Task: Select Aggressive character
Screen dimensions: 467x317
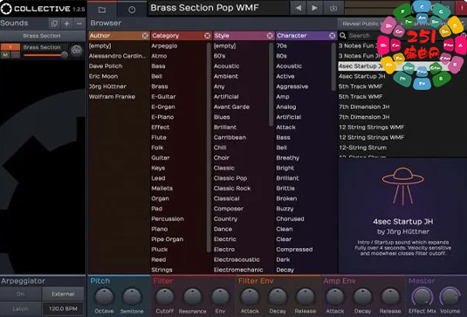Action: pos(292,86)
